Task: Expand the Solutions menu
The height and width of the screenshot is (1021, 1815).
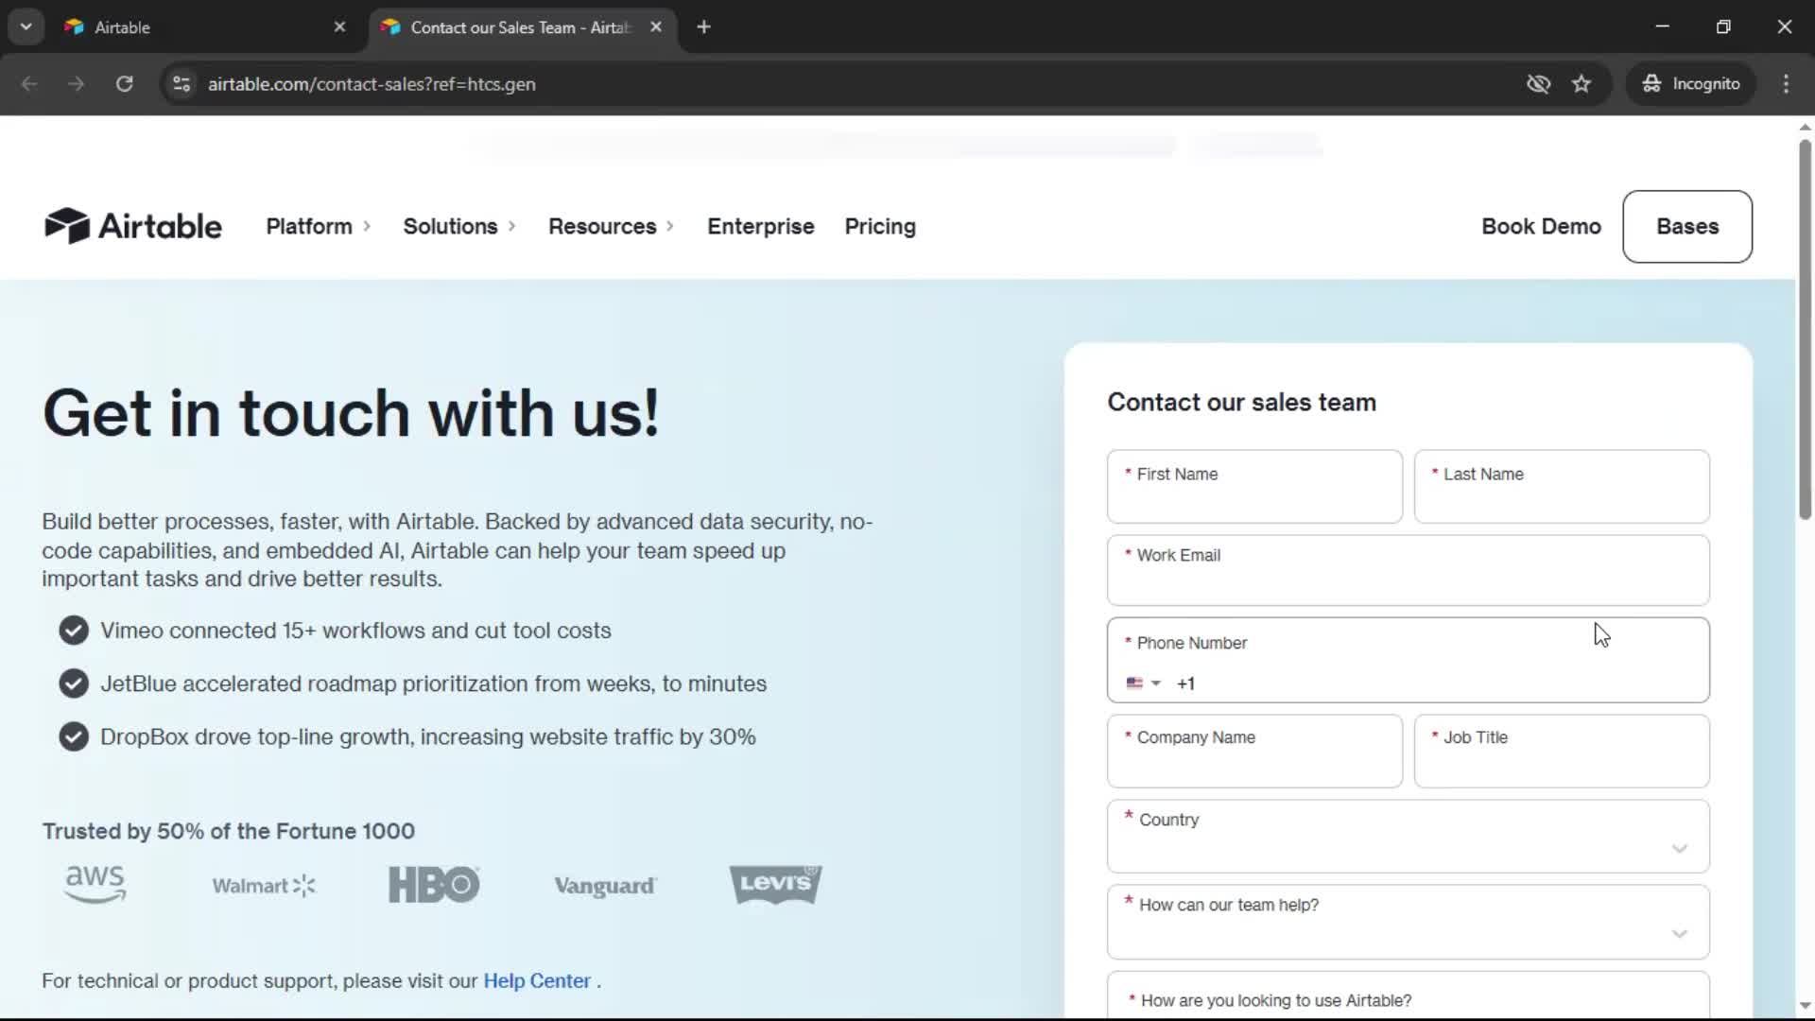Action: 459,227
